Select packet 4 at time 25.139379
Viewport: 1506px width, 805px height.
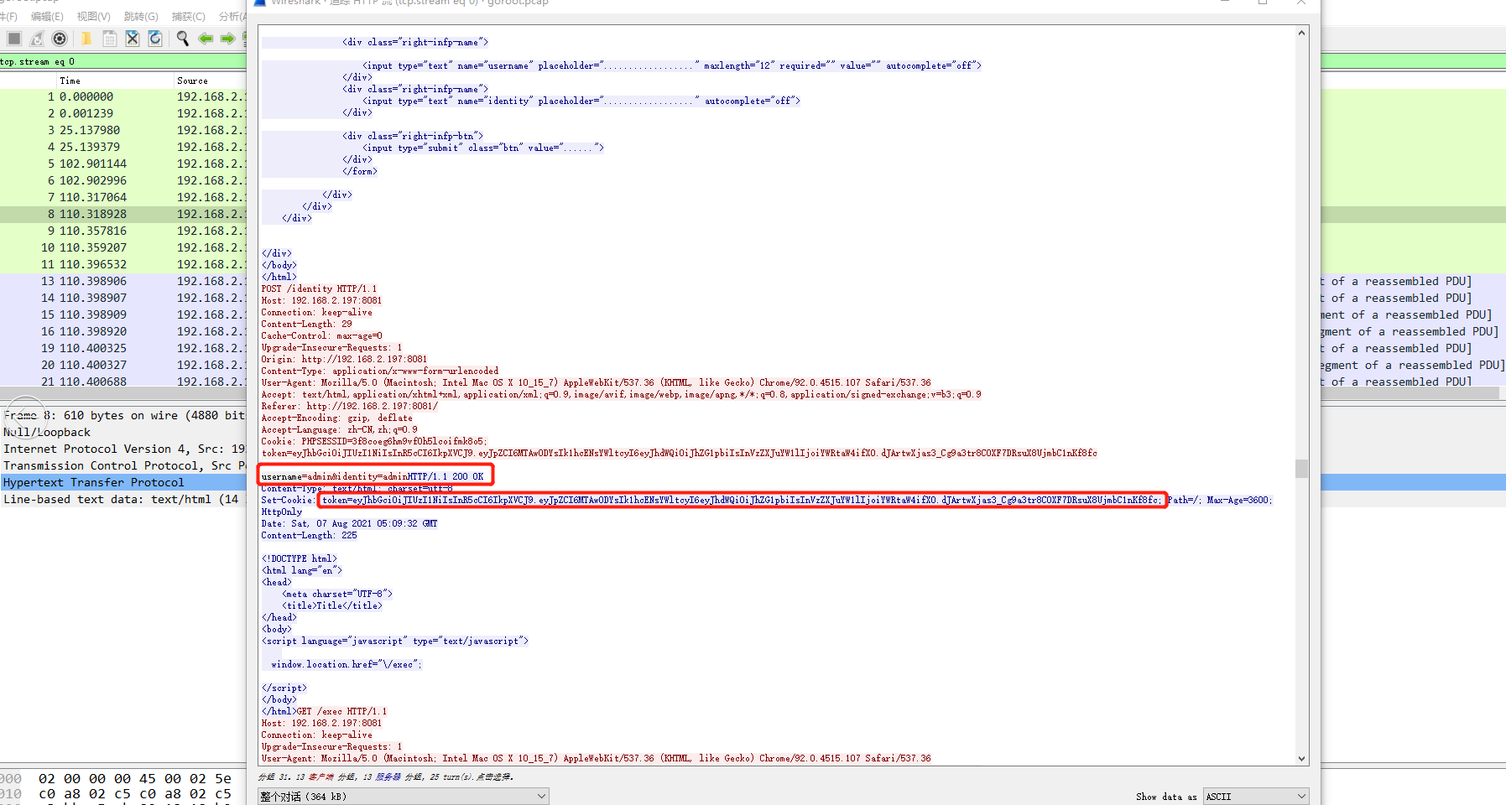point(123,147)
